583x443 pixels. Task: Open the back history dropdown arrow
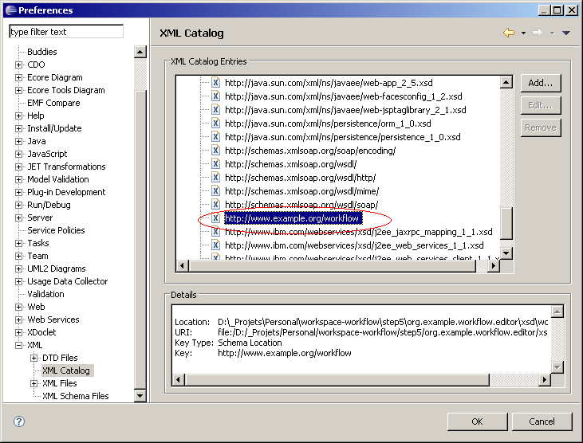[x=523, y=33]
